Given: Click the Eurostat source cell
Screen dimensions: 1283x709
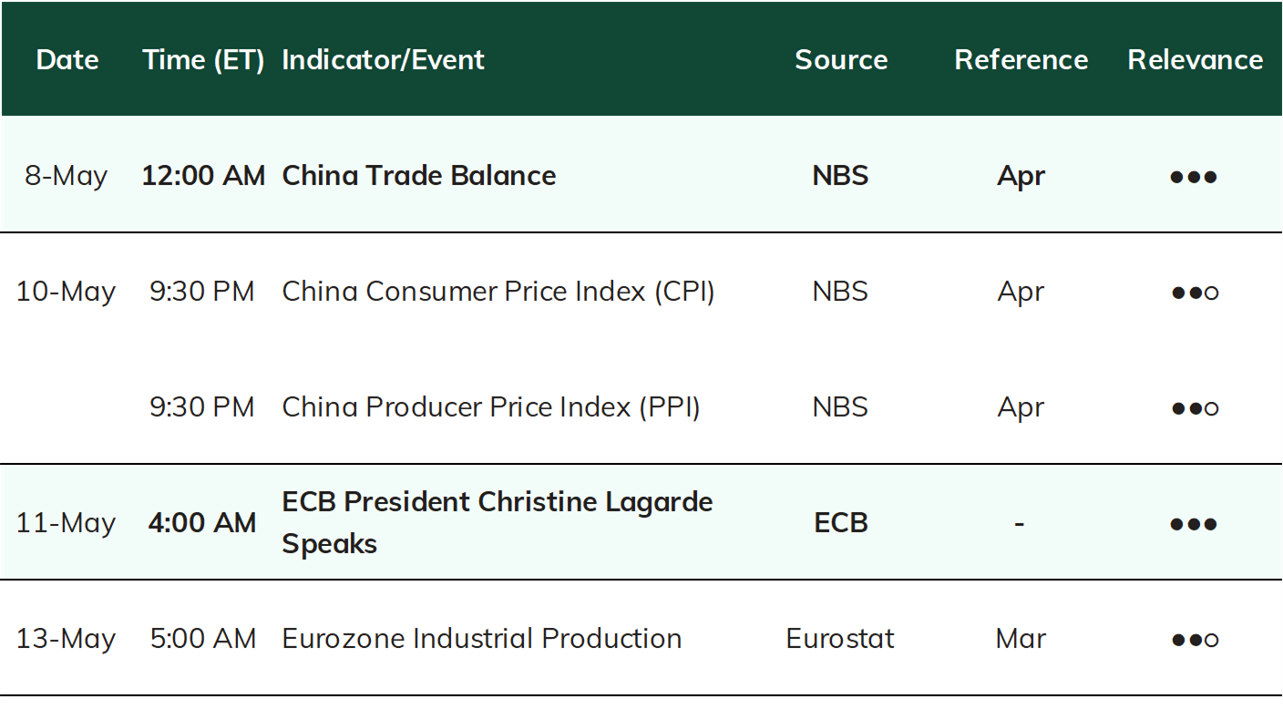Looking at the screenshot, I should pos(840,639).
